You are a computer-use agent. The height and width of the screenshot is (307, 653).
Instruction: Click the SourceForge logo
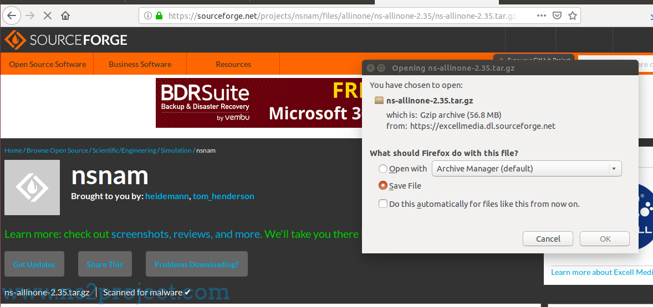click(x=66, y=40)
